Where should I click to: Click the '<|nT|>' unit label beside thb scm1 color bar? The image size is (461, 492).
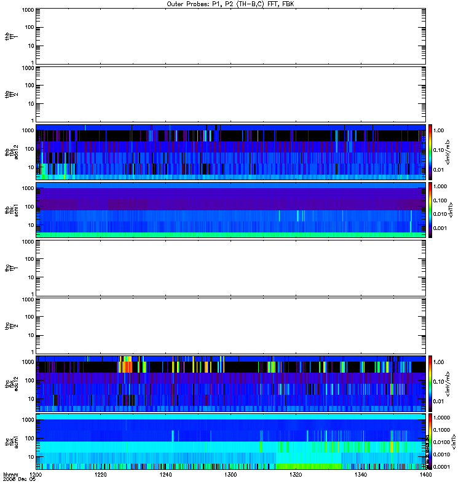coord(451,210)
